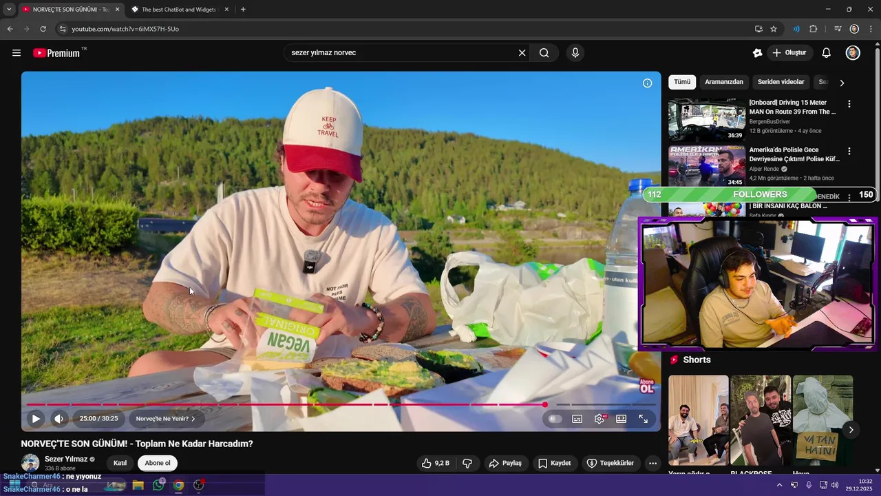Create content with the Oluştur button
Image resolution: width=881 pixels, height=496 pixels.
[x=789, y=53]
